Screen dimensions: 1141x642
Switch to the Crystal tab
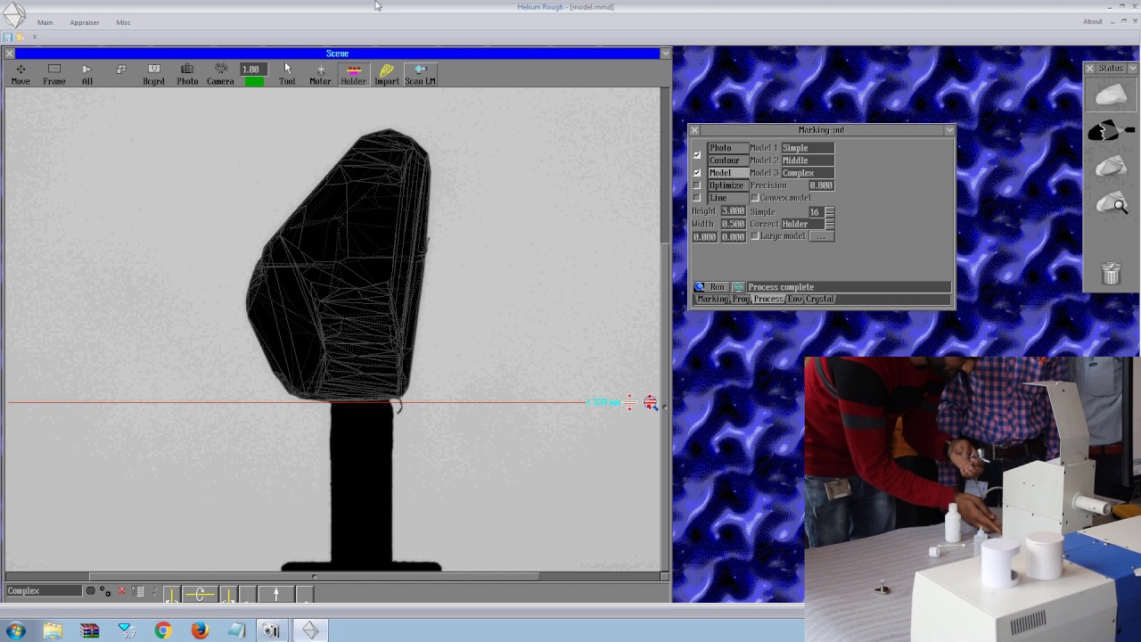(x=819, y=299)
